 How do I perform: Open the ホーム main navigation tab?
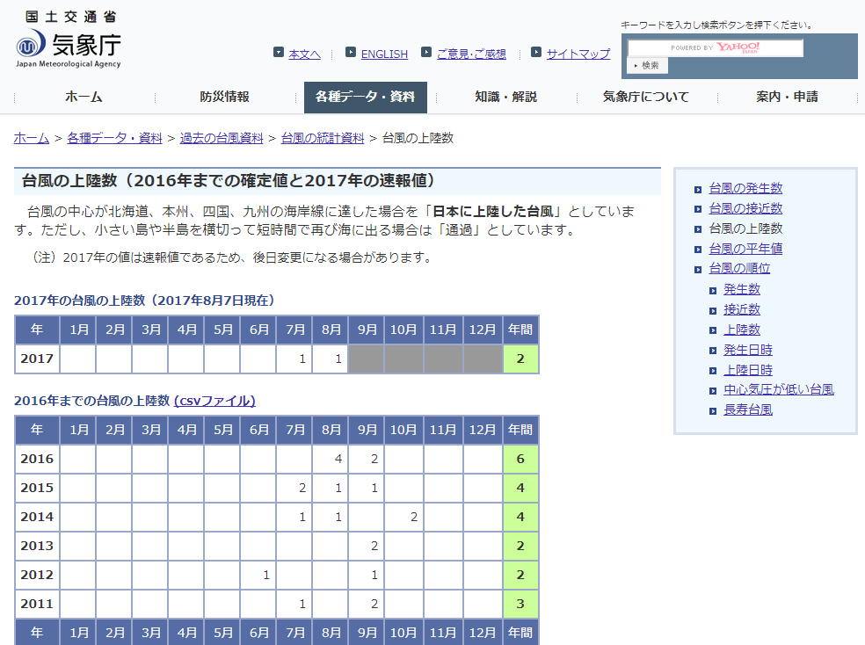click(84, 98)
